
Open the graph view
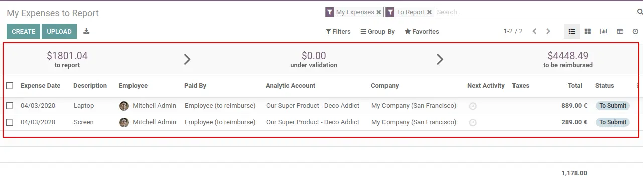pyautogui.click(x=604, y=31)
